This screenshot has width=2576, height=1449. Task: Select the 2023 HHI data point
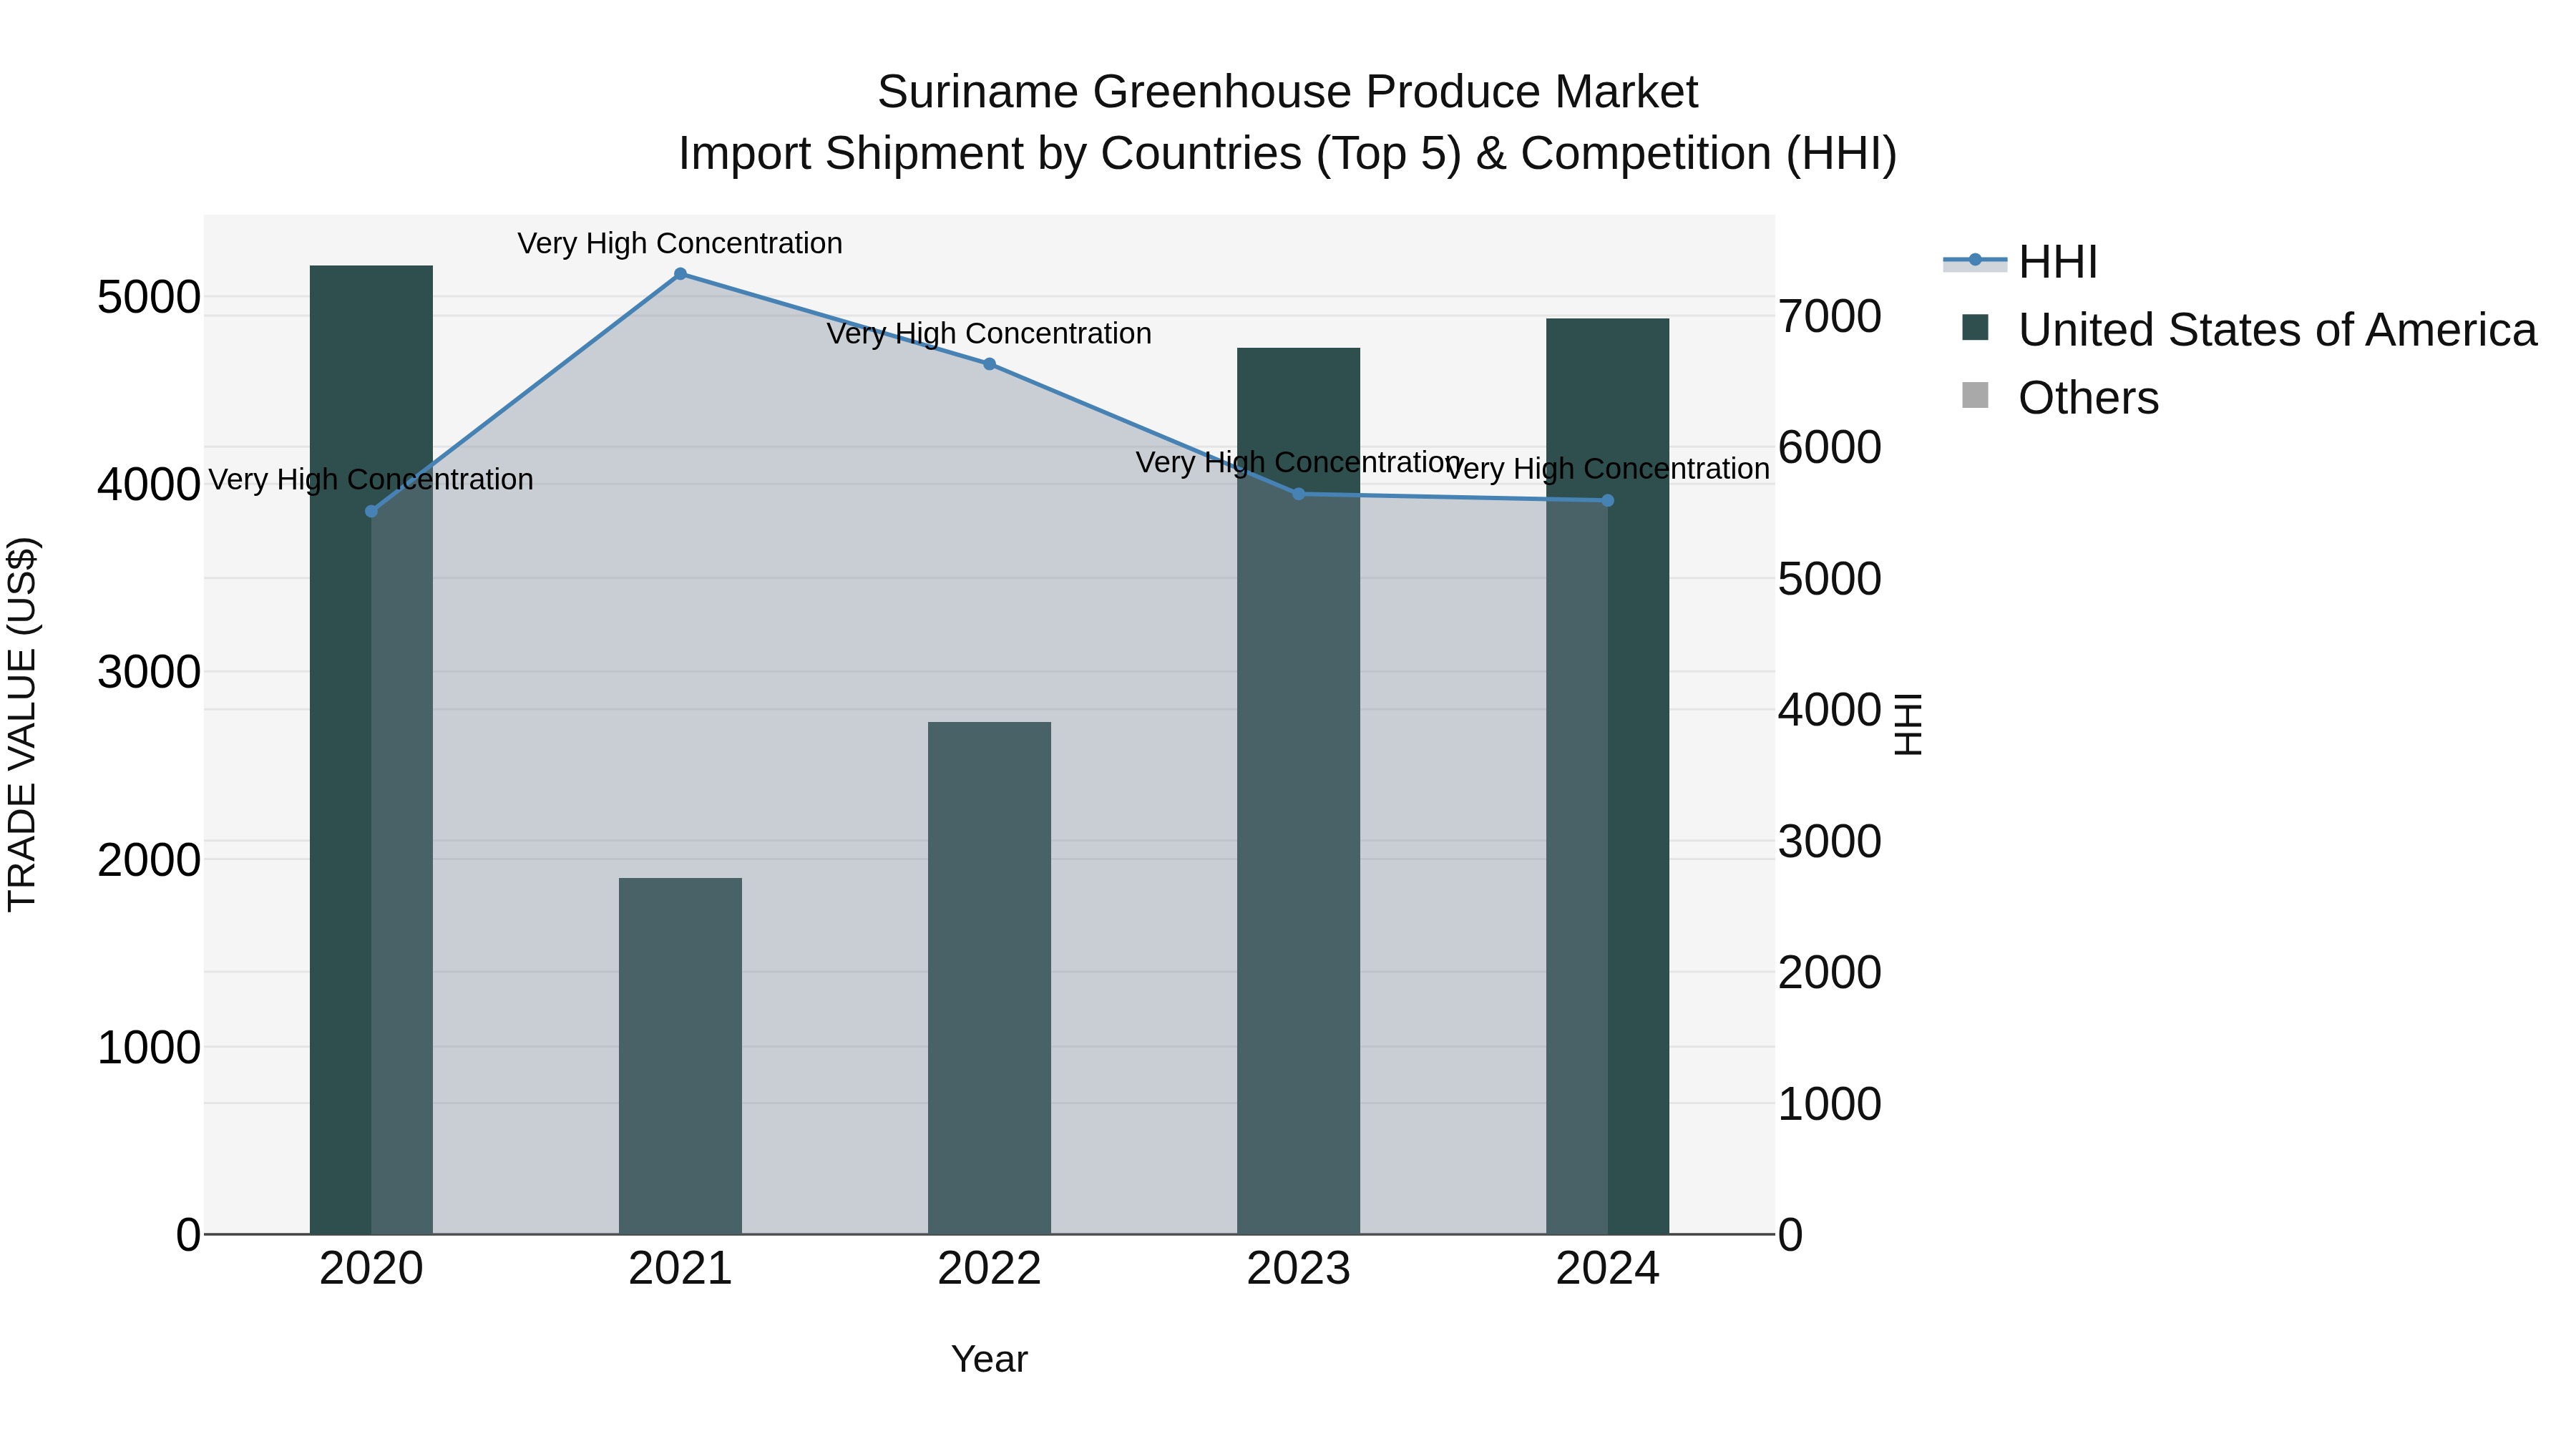coord(1298,494)
